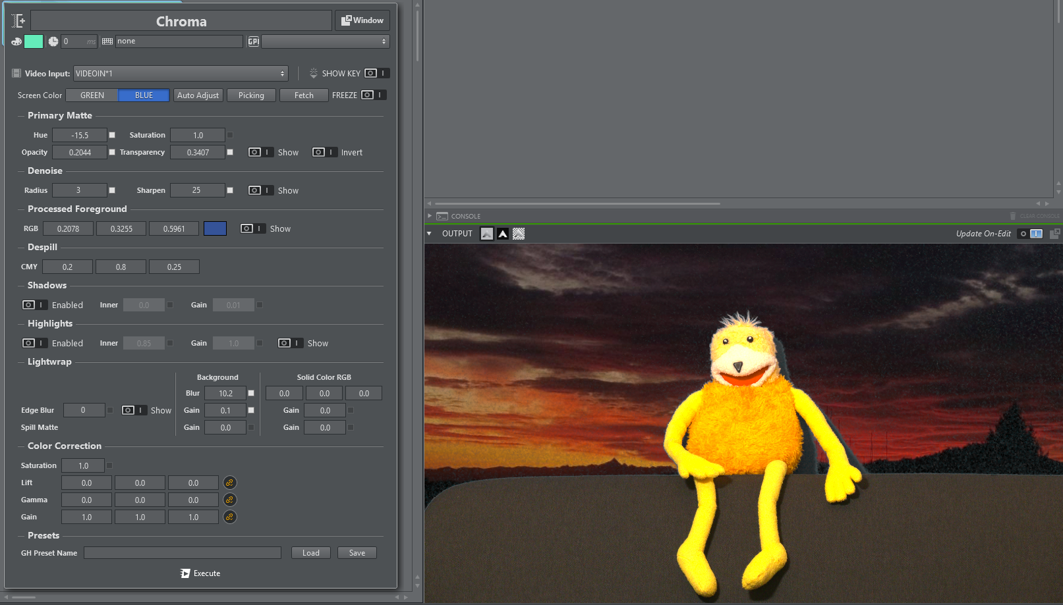Collapse the Lightwrap section
1063x605 pixels.
click(x=21, y=362)
